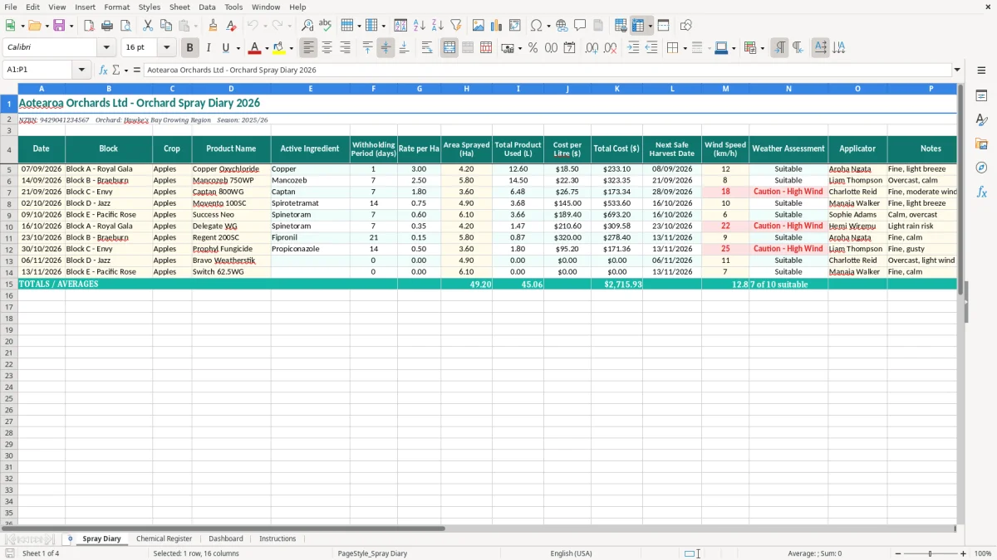This screenshot has width=997, height=560.
Task: Insert Image via toolbar icon
Action: [479, 26]
